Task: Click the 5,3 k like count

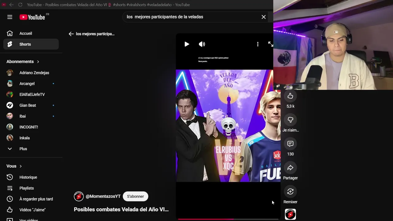Action: [x=290, y=106]
